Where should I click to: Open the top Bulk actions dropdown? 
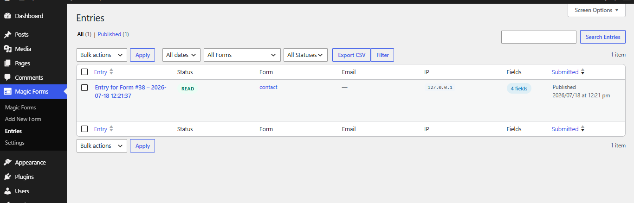[x=102, y=55]
